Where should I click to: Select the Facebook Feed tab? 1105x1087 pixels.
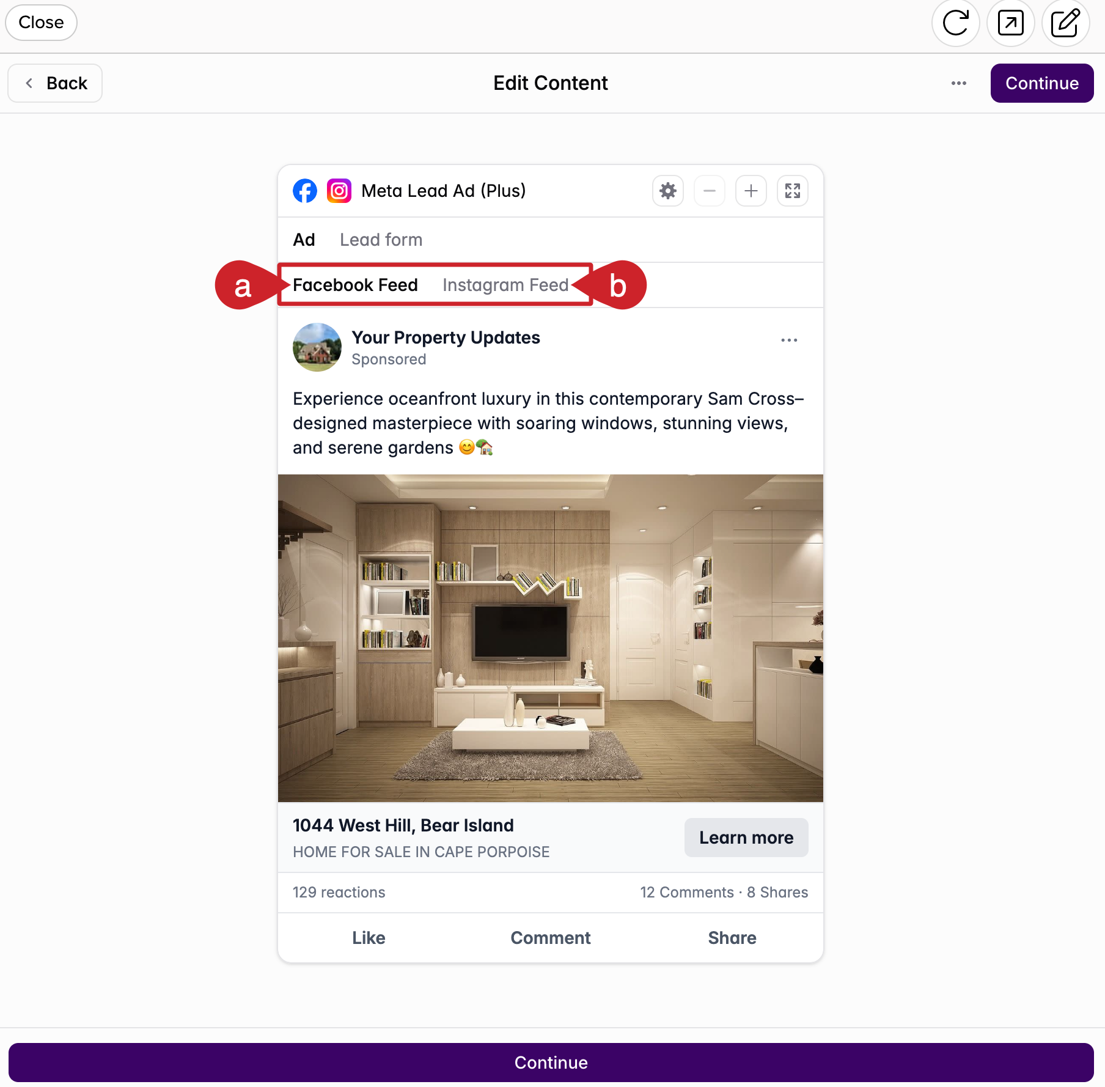(x=355, y=285)
